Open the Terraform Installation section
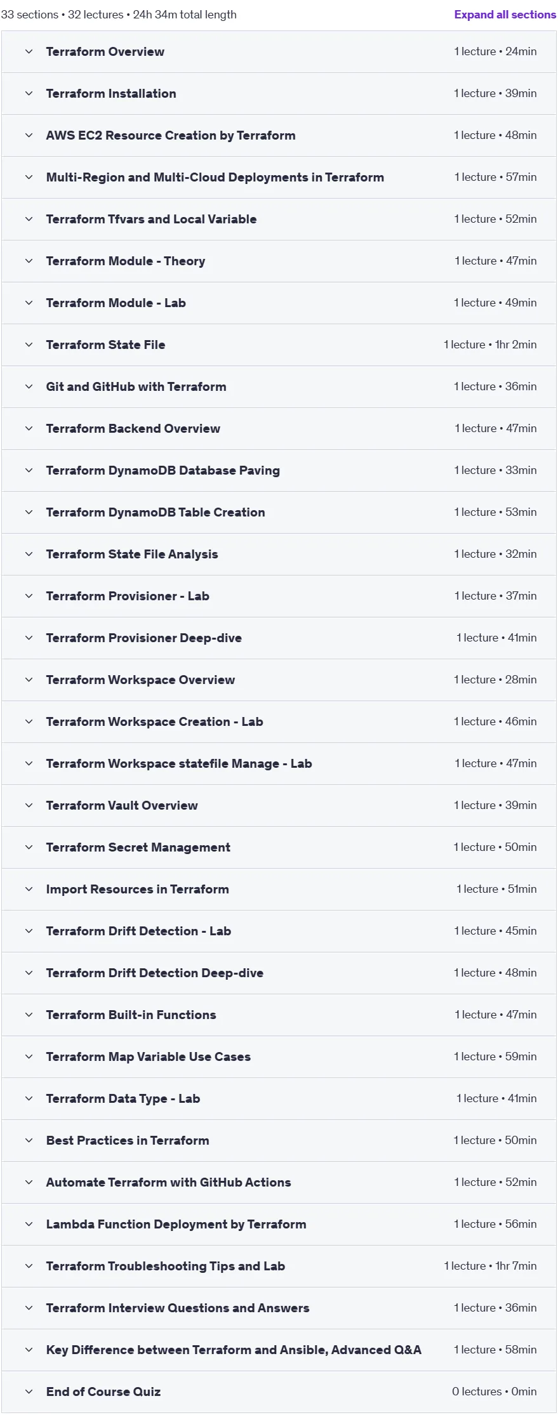The image size is (558, 1415). (279, 93)
